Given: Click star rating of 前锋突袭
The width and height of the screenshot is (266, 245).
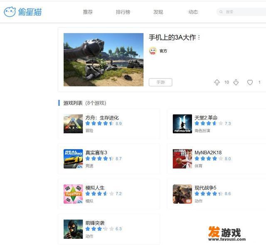Looking at the screenshot, I should (100, 229).
